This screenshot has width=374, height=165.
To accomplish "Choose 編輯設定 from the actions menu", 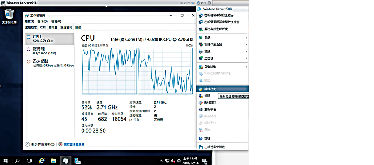I will tap(223, 89).
